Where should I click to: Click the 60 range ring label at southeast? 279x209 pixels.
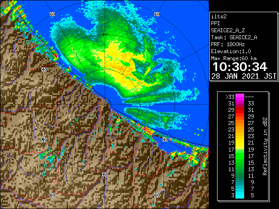[x=157, y=195]
